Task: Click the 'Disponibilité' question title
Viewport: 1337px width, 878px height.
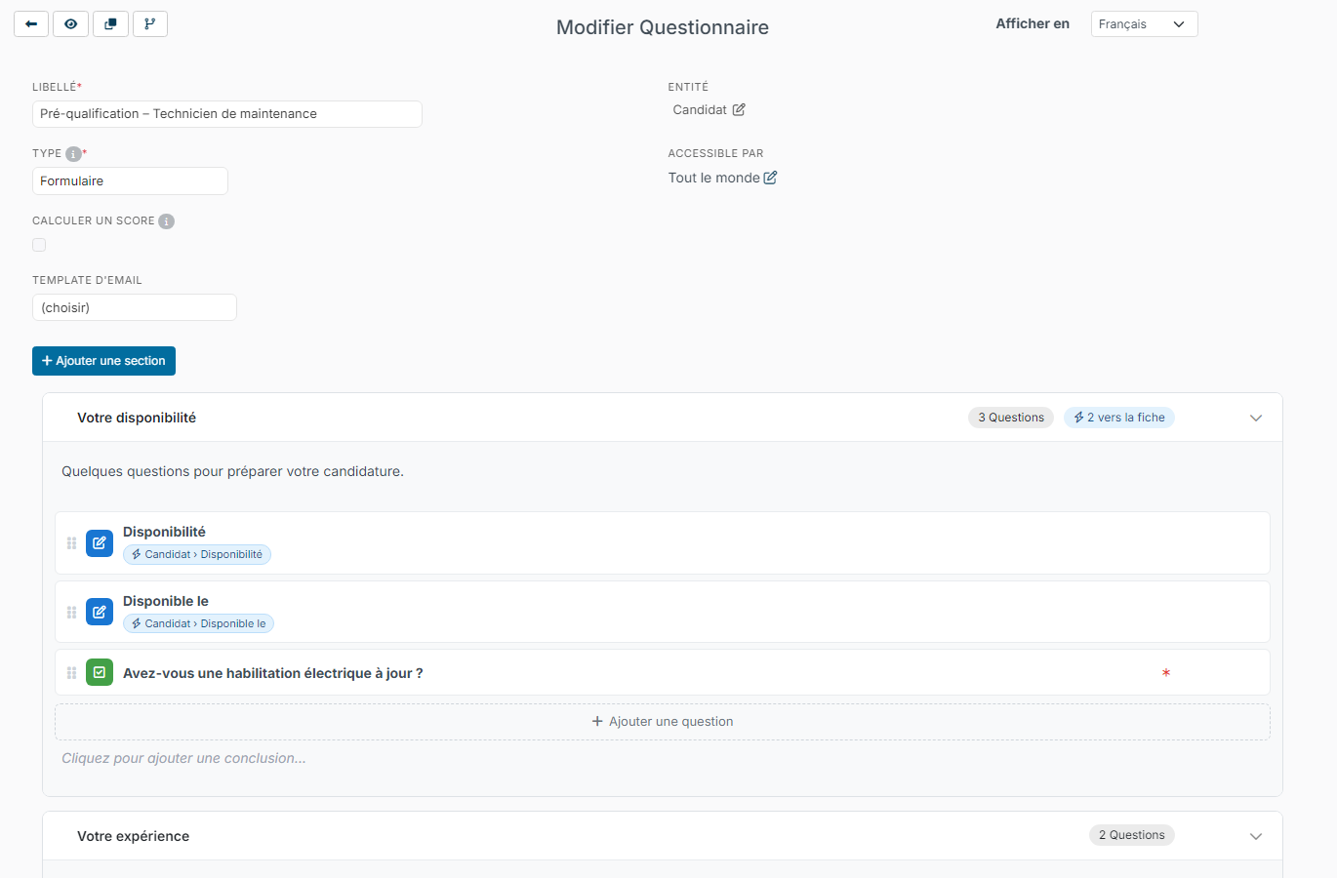Action: [164, 532]
